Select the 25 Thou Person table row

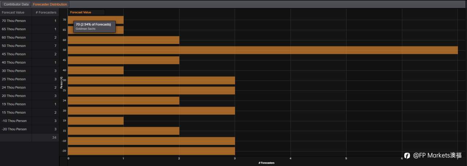(29, 79)
